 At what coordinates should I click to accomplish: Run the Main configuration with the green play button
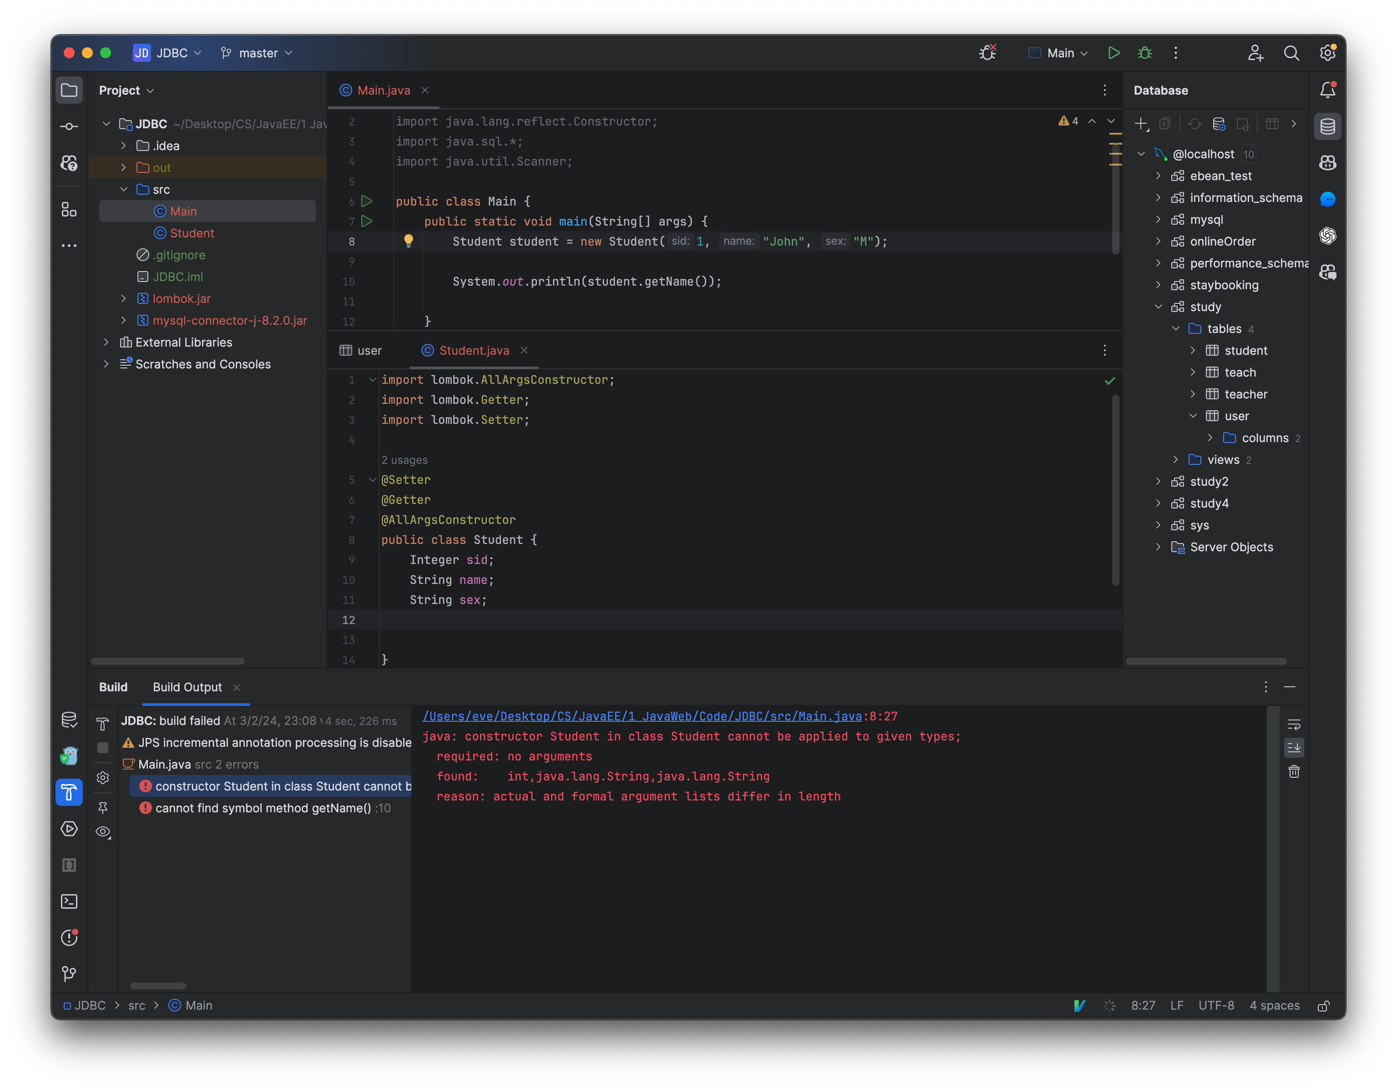[1114, 53]
